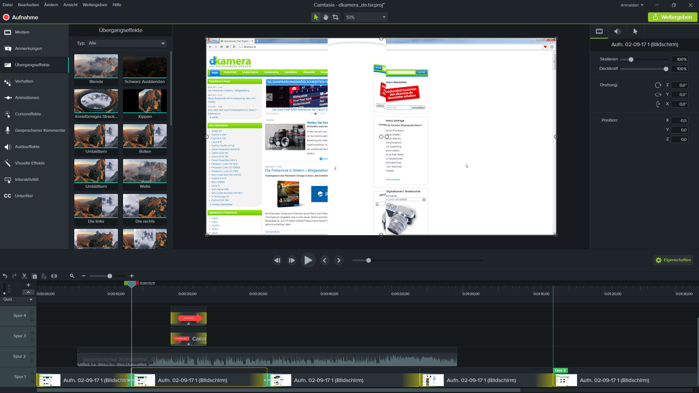699x393 pixels.
Task: Open the canvas zoom dropdown showing 50%
Action: pyautogui.click(x=366, y=17)
